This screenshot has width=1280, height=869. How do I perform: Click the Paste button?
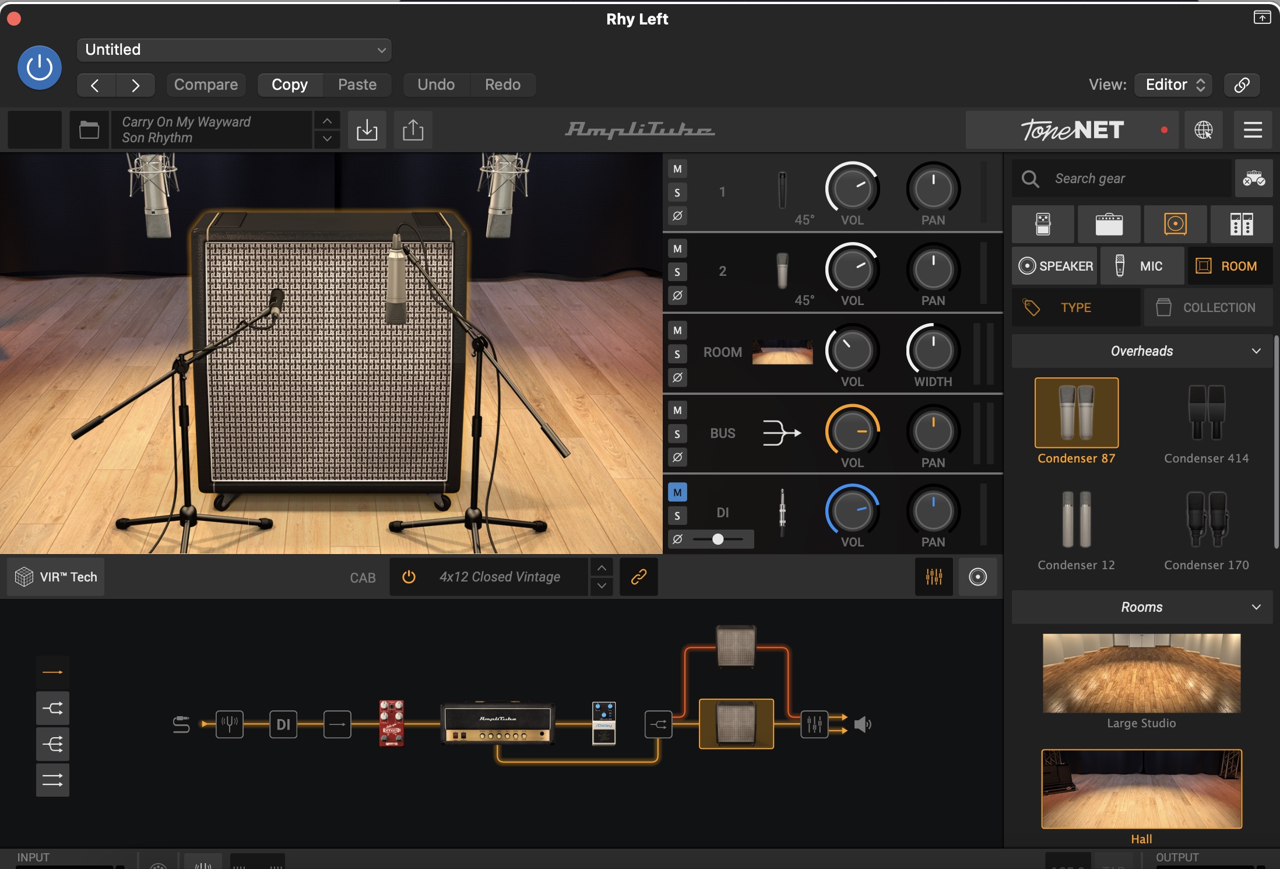(357, 85)
